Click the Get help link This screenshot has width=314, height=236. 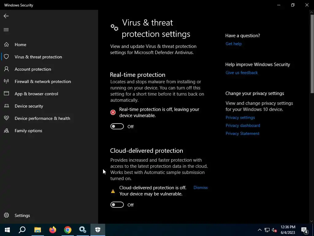click(233, 44)
